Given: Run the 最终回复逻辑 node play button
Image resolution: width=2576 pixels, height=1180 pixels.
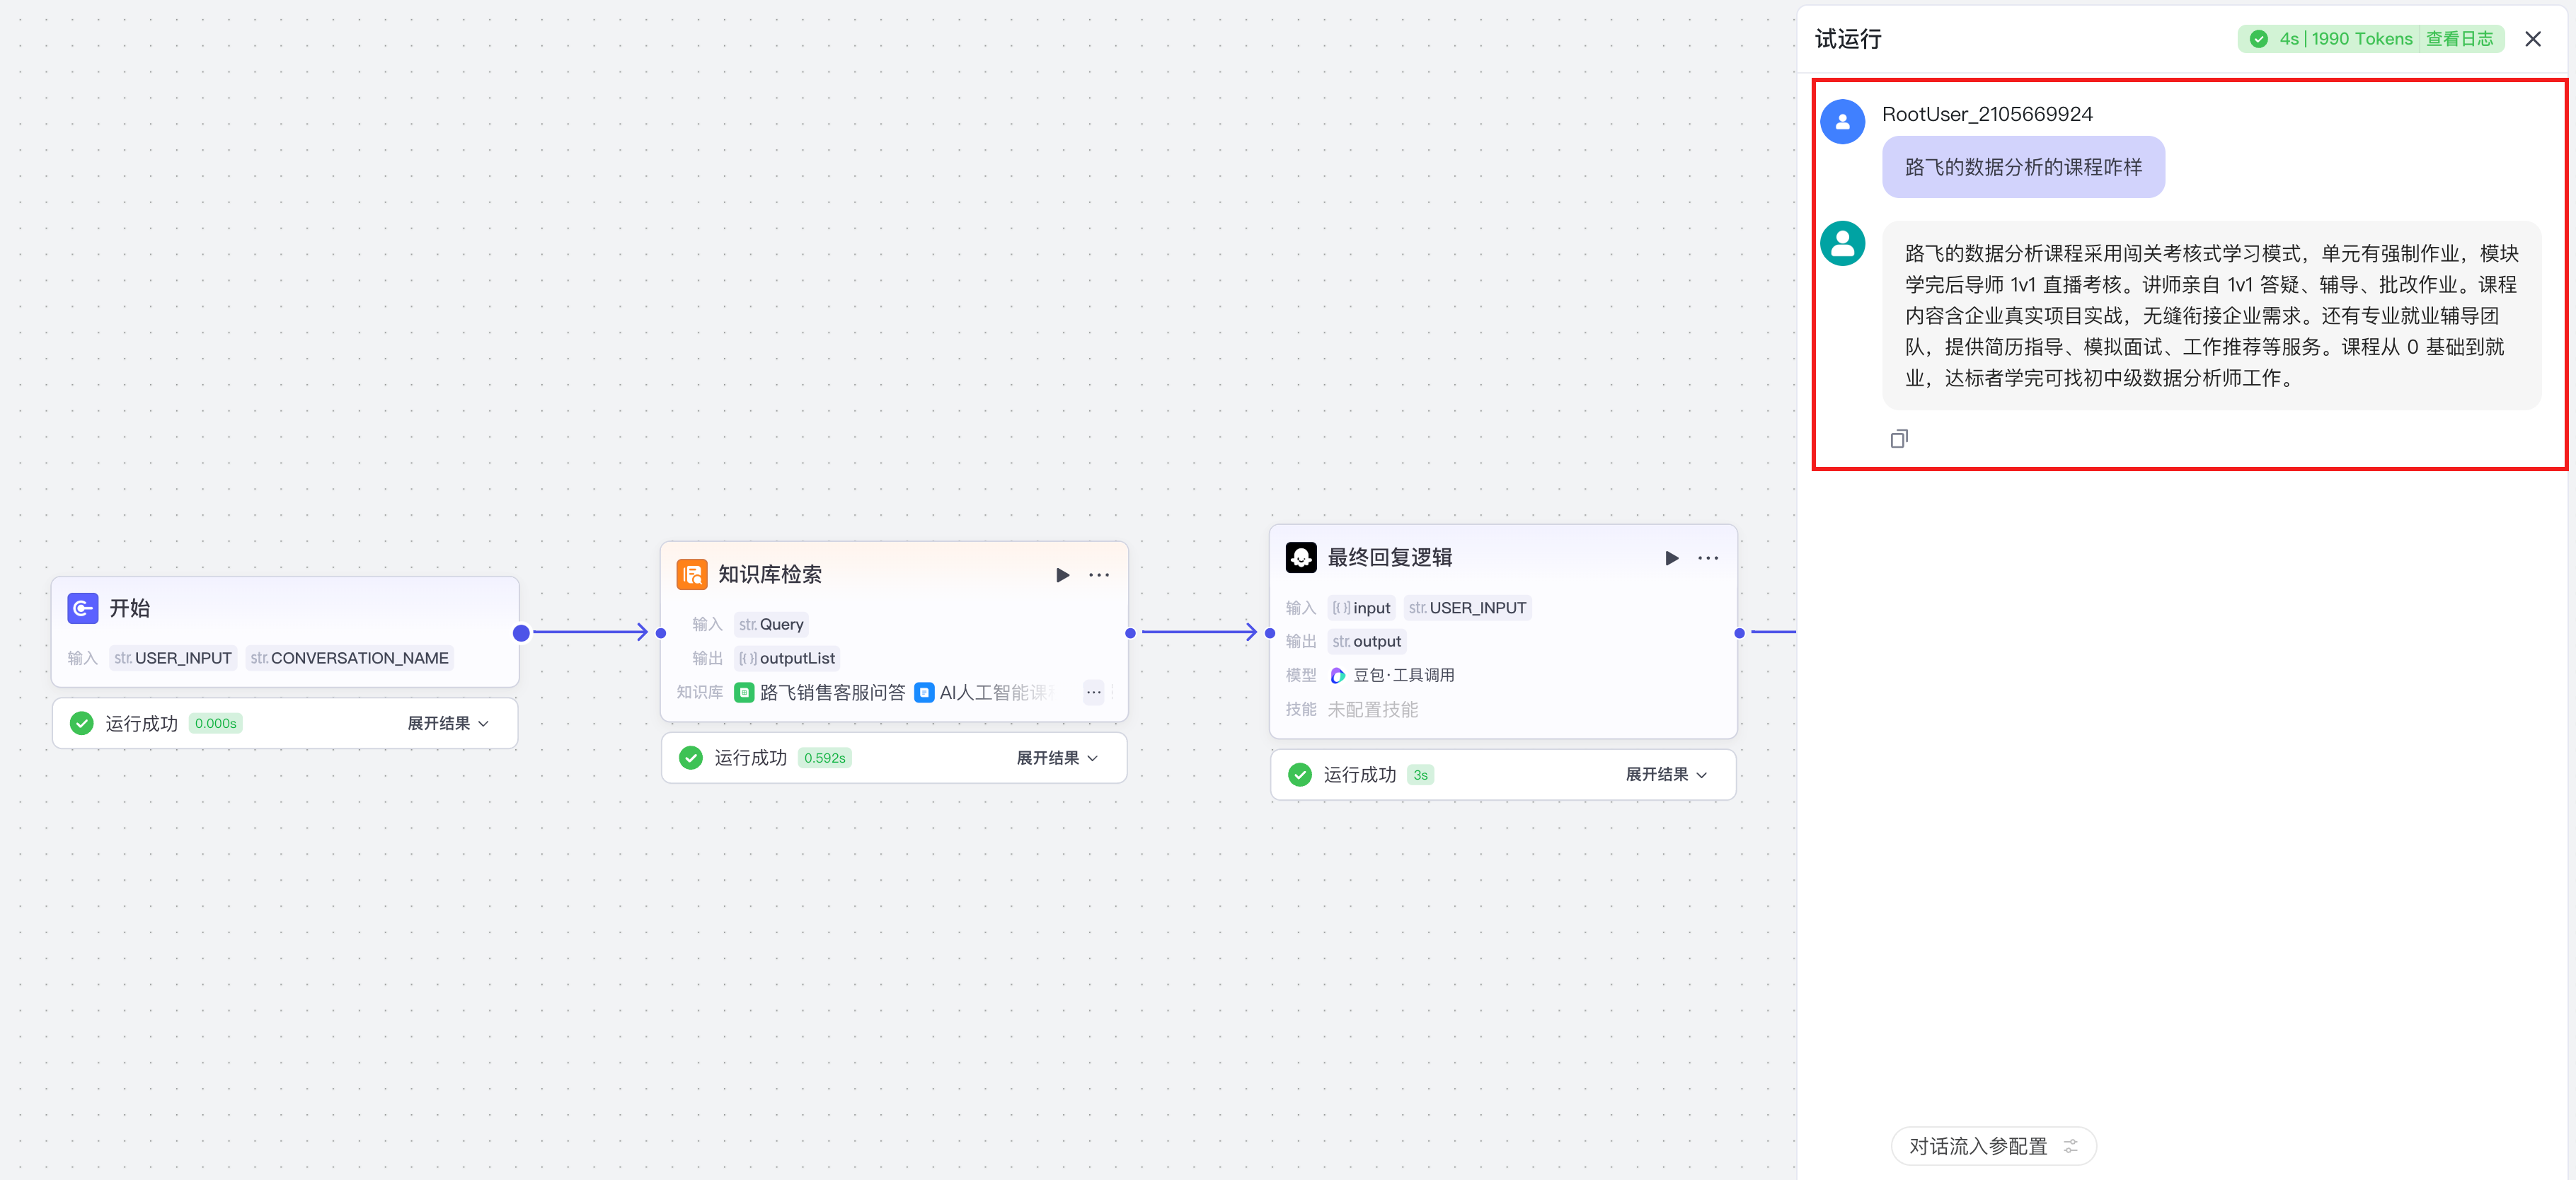Looking at the screenshot, I should tap(1671, 558).
